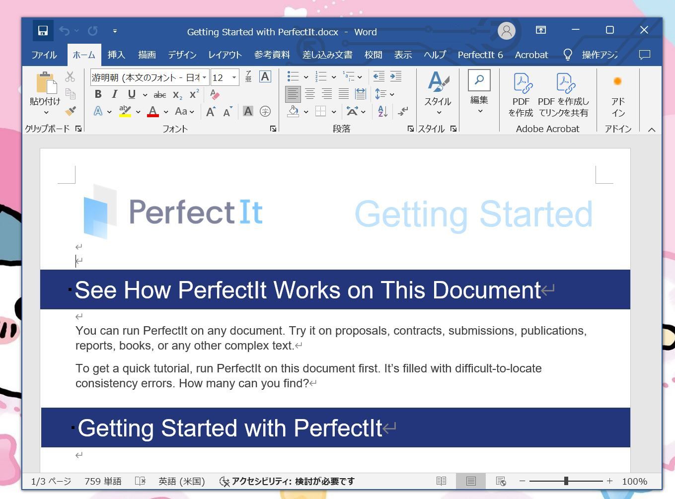
Task: Open phonetic guide (ruby) tool
Action: click(248, 77)
